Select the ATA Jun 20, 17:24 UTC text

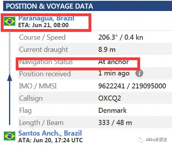tap(50, 140)
